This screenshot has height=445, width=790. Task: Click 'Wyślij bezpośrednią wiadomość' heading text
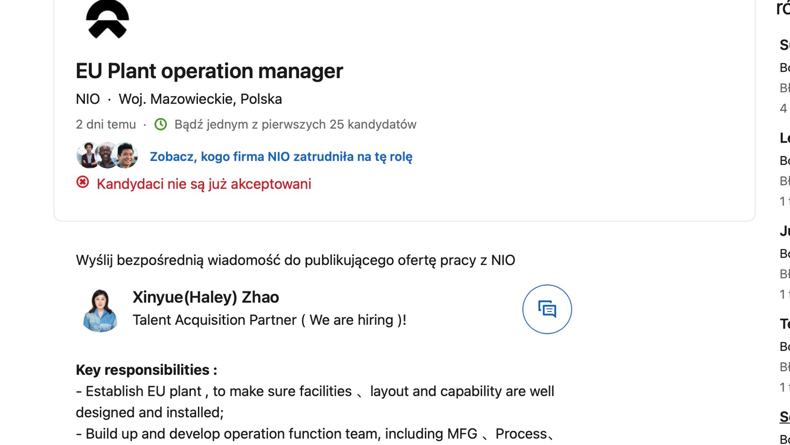pyautogui.click(x=295, y=260)
